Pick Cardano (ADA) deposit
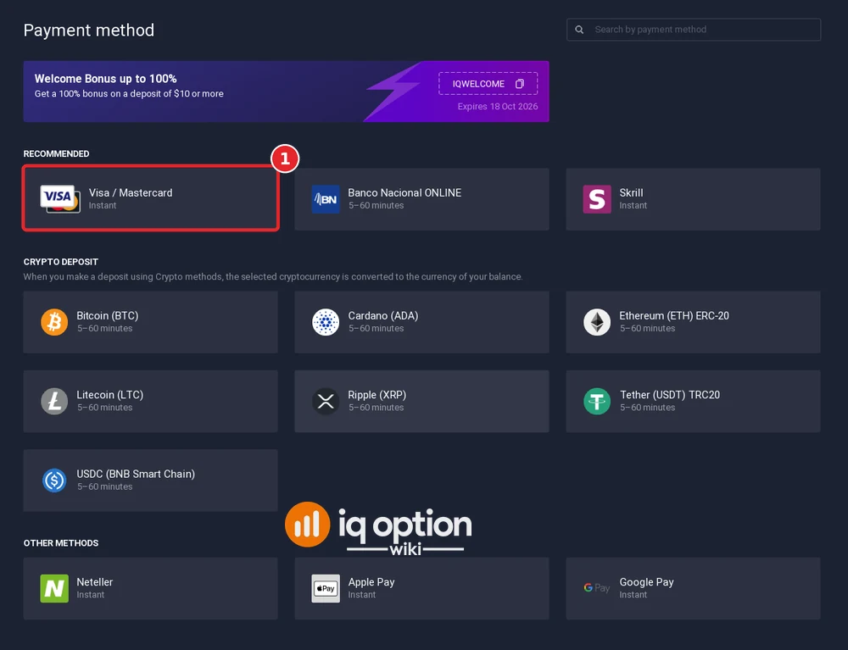The image size is (848, 650). click(x=421, y=322)
